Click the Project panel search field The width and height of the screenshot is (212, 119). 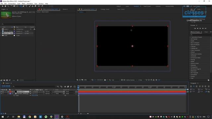pyautogui.click(x=18, y=24)
